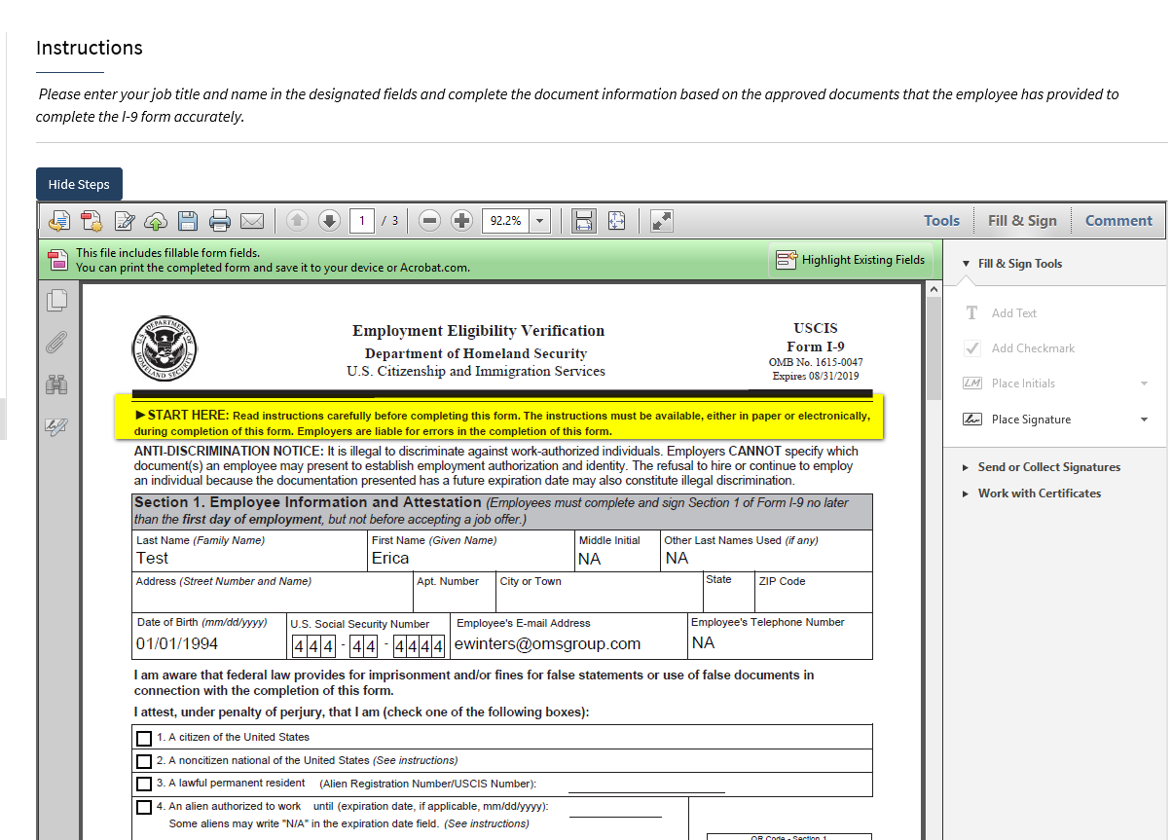
Task: Go to the next page with down arrow
Action: click(330, 221)
